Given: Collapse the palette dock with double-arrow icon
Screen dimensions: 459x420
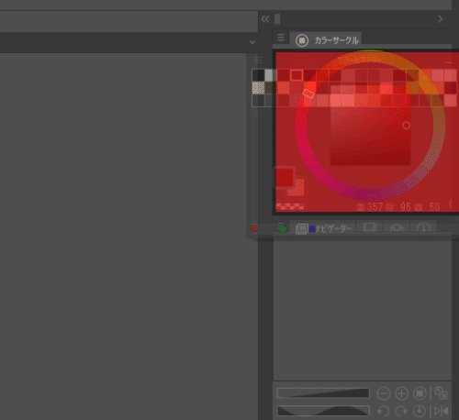Looking at the screenshot, I should click(265, 19).
